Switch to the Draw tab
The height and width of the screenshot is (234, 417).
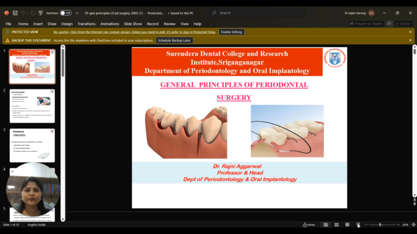pos(52,24)
